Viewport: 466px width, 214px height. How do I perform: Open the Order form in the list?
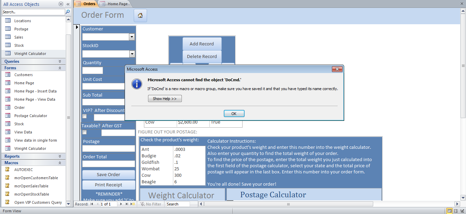click(33, 108)
